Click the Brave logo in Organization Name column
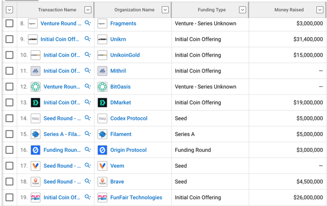 102,181
